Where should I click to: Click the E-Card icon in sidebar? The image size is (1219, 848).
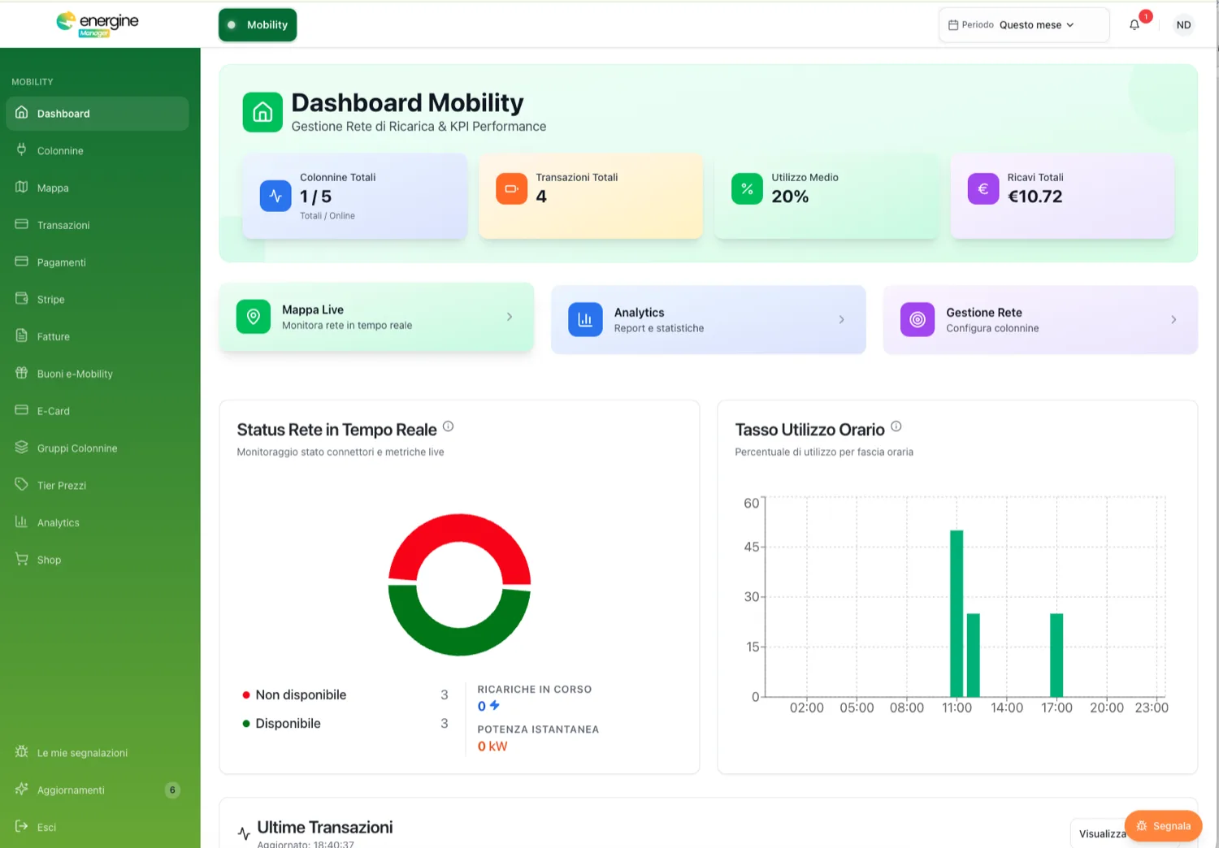coord(22,410)
